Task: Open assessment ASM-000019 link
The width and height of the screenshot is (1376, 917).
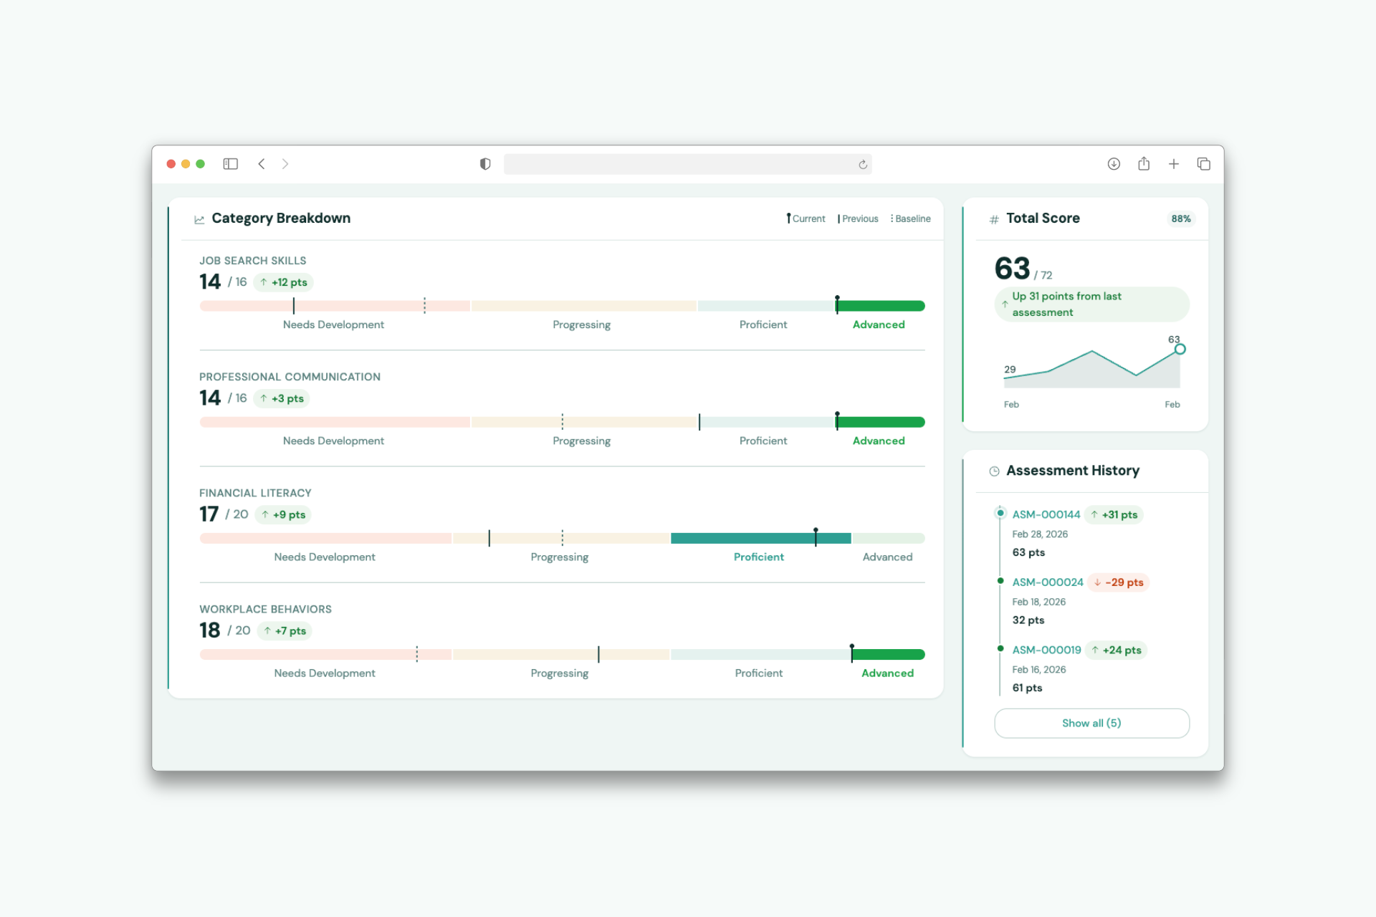Action: (1046, 650)
